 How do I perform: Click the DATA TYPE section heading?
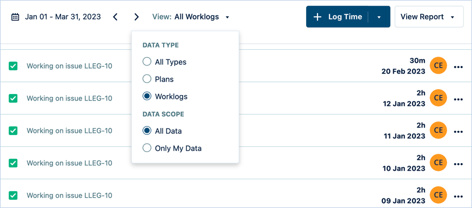pos(161,45)
